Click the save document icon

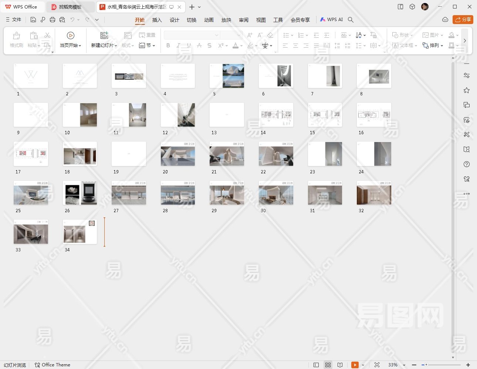point(33,20)
